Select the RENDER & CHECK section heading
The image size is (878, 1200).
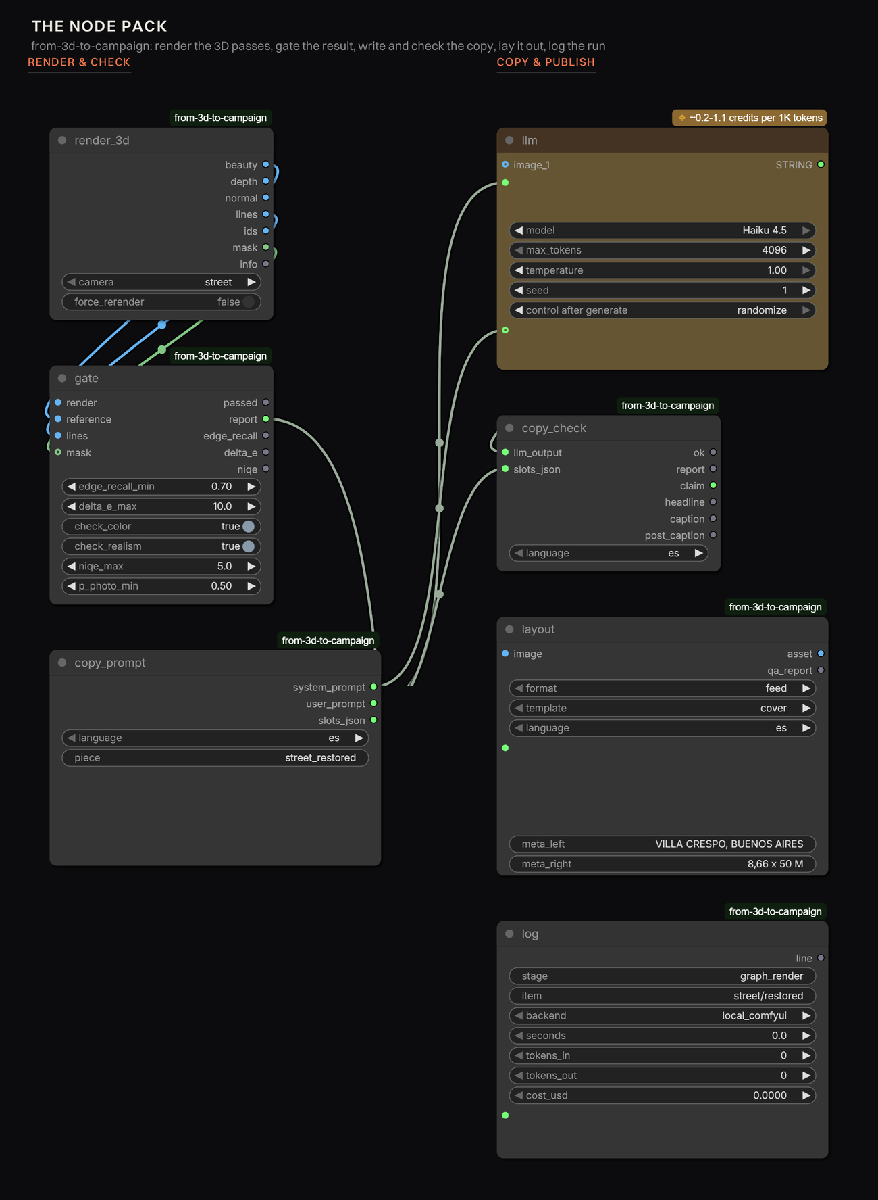tap(79, 62)
